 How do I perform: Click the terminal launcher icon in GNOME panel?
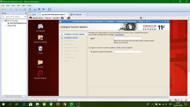point(69,18)
